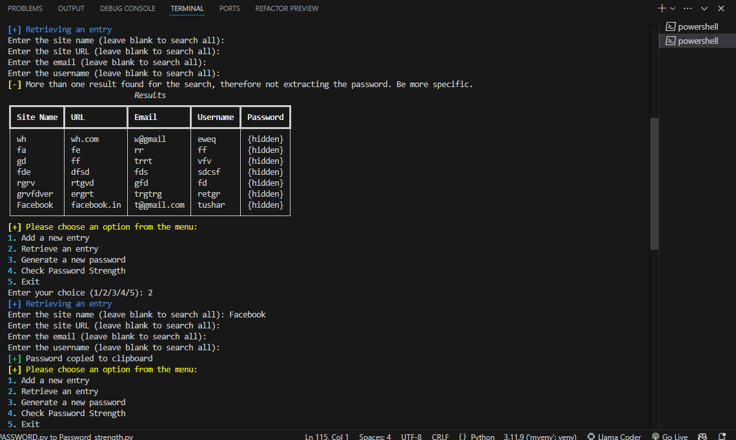The image size is (736, 440).
Task: Select the TERMINAL tab
Action: [187, 8]
